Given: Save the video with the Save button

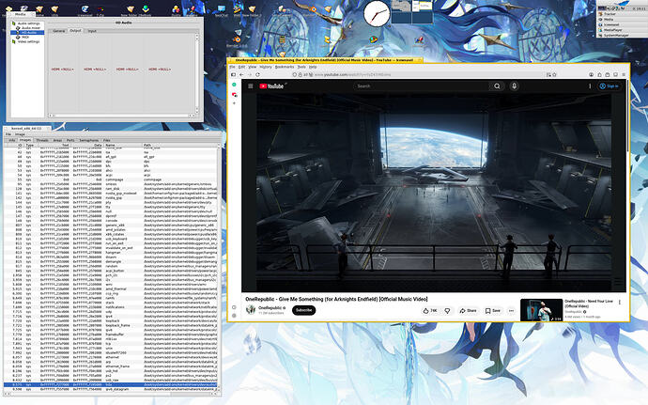Looking at the screenshot, I should (493, 310).
